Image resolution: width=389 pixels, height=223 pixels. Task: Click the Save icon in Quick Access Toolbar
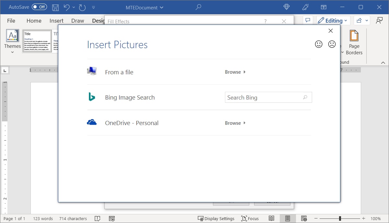point(55,7)
